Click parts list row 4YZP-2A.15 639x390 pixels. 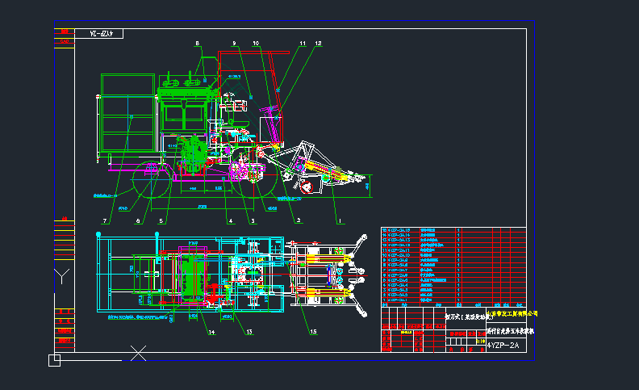(x=453, y=230)
